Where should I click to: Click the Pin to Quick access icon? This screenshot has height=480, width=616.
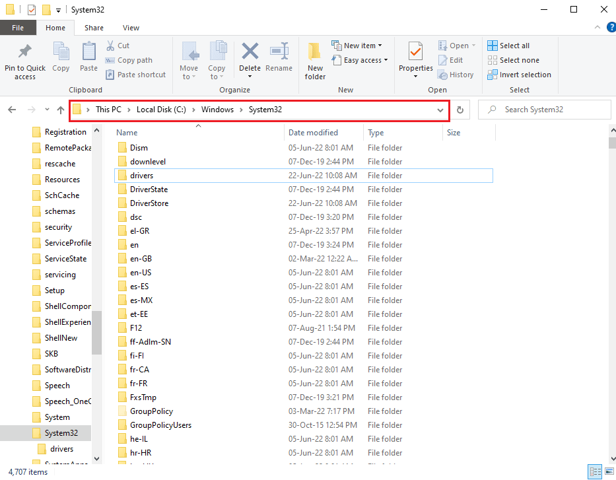coord(24,51)
